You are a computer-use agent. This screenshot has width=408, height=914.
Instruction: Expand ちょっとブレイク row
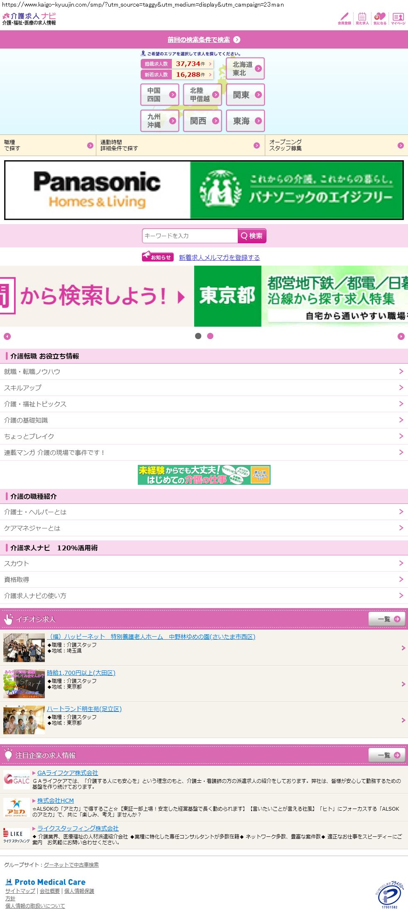(204, 436)
